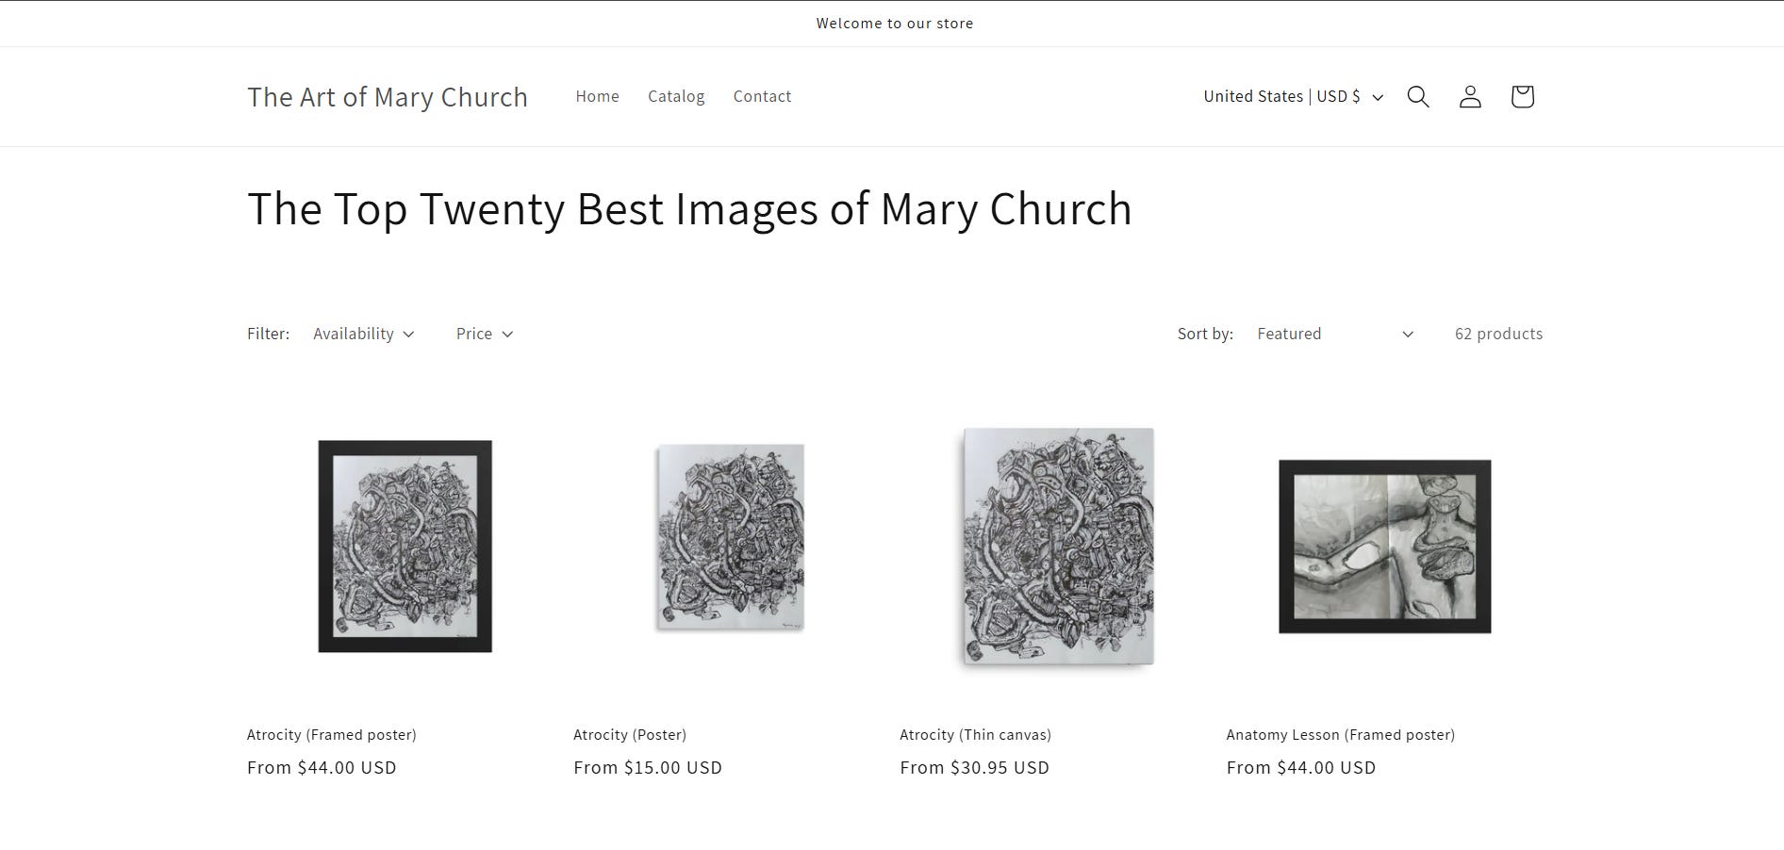This screenshot has height=850, width=1784.
Task: Click The Art of Mary Church logo
Action: (388, 97)
